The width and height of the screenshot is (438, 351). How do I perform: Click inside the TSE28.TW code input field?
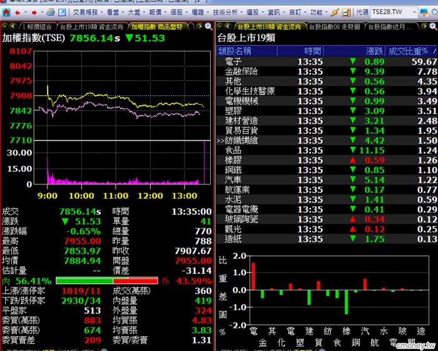[x=391, y=12]
